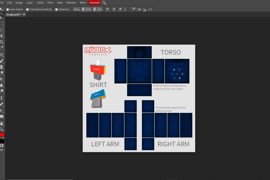The width and height of the screenshot is (270, 180).
Task: Open the 1x export scale dropdown
Action: pyautogui.click(x=76, y=9)
